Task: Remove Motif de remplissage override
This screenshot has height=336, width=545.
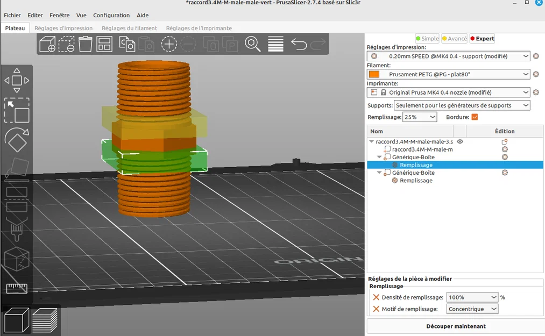Action: coord(376,309)
